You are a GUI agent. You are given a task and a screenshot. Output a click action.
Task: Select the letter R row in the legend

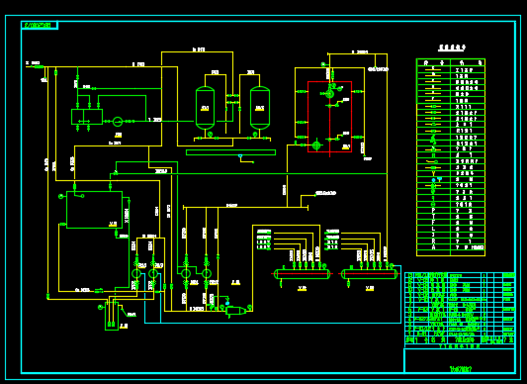pos(451,241)
